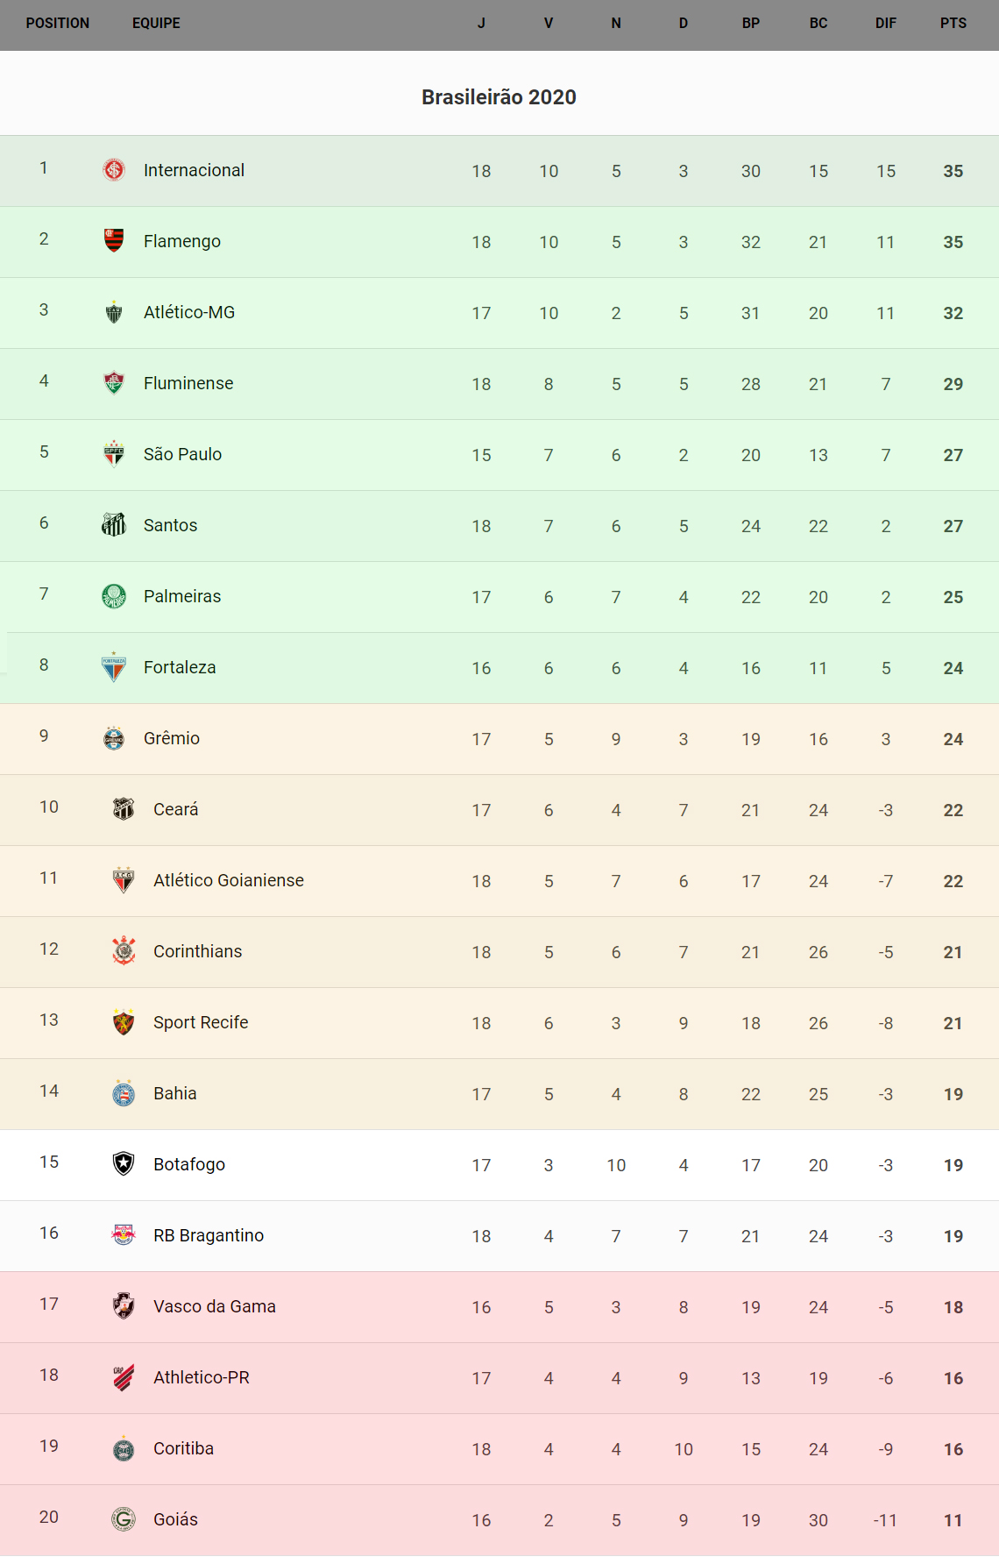
Task: Click the POSITION column header
Action: point(58,24)
